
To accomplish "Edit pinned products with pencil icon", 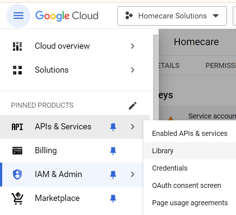I will [132, 106].
